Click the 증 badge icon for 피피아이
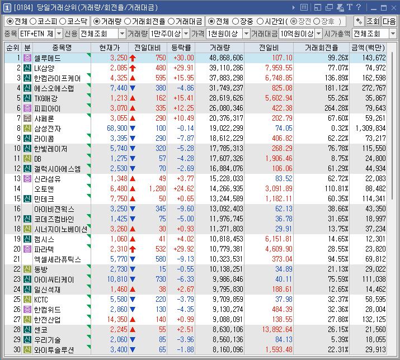 click(x=27, y=108)
